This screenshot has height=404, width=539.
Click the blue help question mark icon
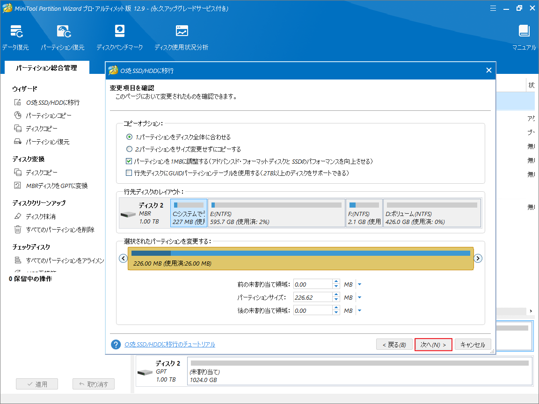click(116, 344)
